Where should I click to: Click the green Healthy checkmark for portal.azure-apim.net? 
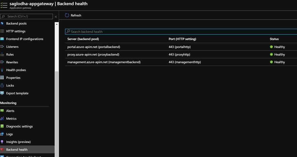click(x=271, y=47)
